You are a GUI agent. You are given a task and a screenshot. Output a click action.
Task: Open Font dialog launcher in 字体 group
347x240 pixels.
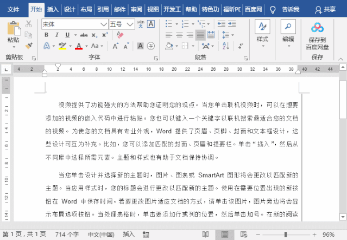(x=156, y=58)
